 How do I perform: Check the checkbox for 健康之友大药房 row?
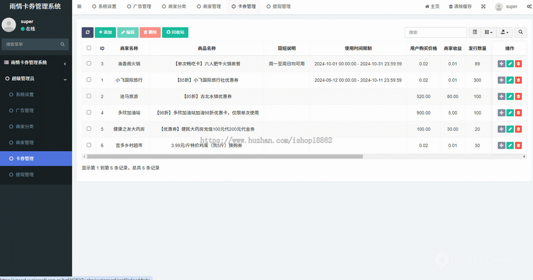pos(88,129)
